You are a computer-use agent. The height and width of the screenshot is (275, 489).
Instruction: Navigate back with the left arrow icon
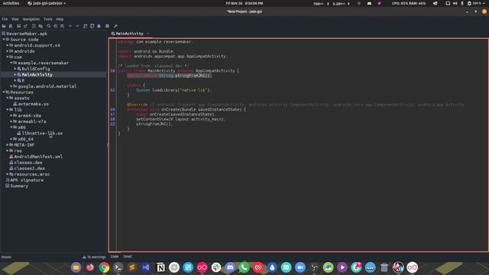pos(70,26)
